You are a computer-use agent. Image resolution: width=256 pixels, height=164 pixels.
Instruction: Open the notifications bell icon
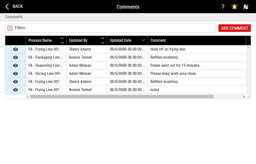[234, 7]
